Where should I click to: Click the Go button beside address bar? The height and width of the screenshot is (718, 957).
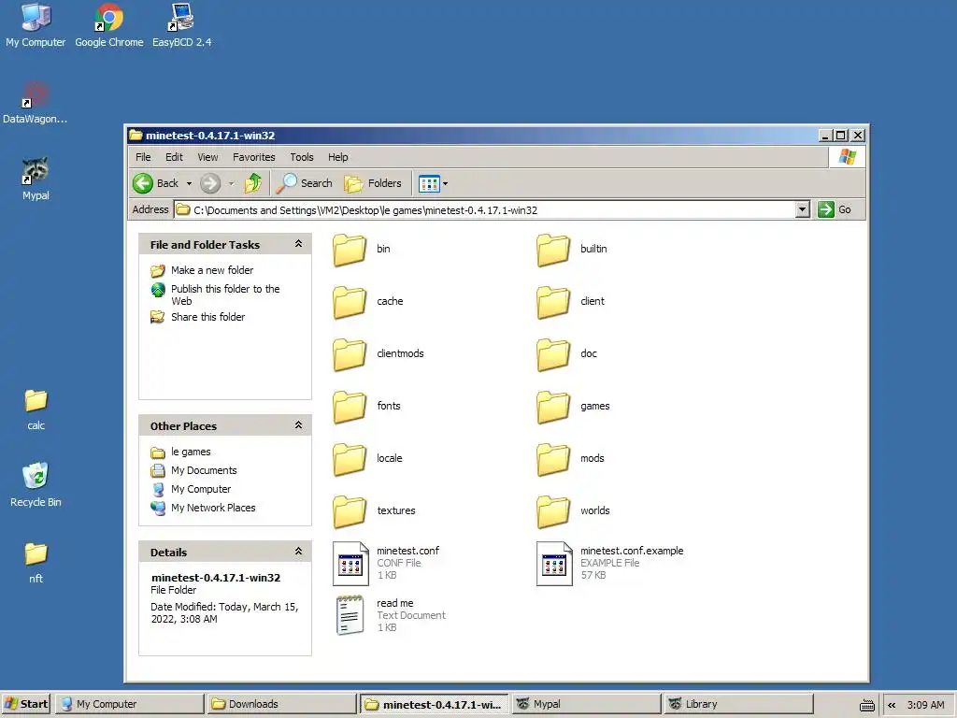(835, 210)
